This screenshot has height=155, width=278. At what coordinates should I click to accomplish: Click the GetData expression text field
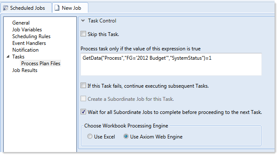[x=171, y=64]
